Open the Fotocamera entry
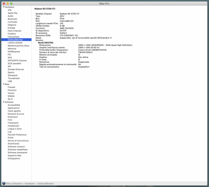 (14, 37)
